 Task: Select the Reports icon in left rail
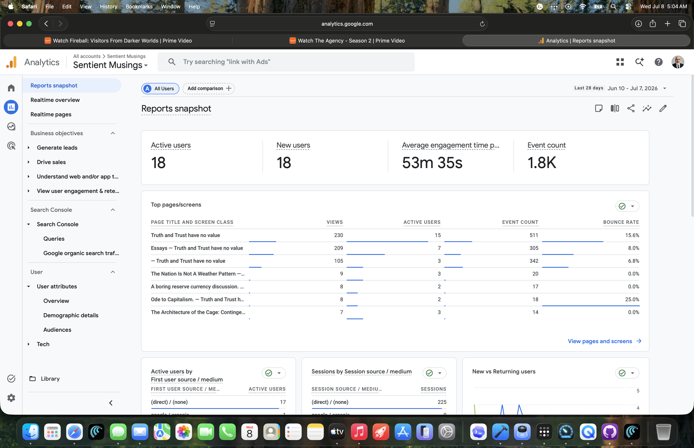(11, 107)
